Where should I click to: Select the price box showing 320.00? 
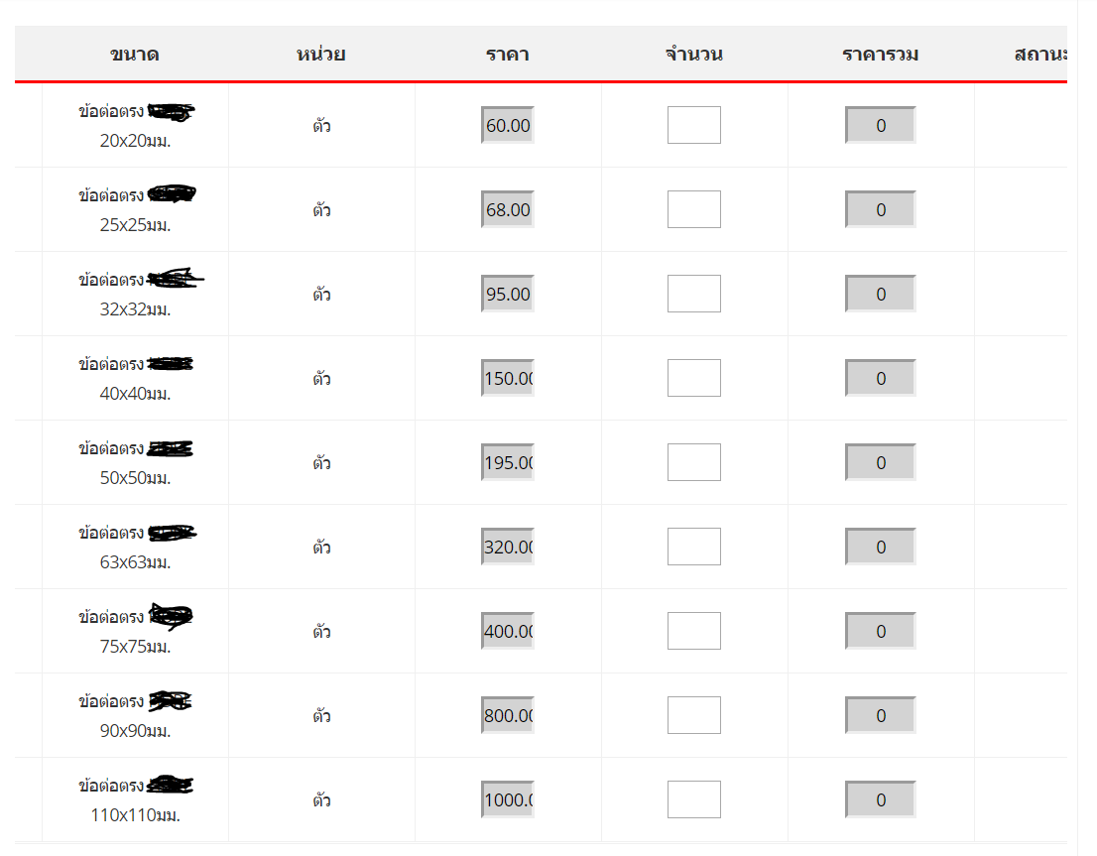[x=507, y=547]
